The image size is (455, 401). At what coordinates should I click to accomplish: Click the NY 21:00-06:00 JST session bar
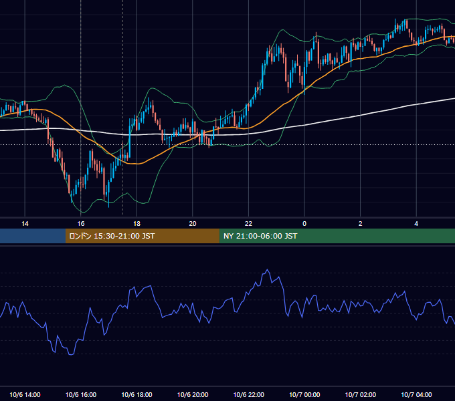tap(337, 236)
